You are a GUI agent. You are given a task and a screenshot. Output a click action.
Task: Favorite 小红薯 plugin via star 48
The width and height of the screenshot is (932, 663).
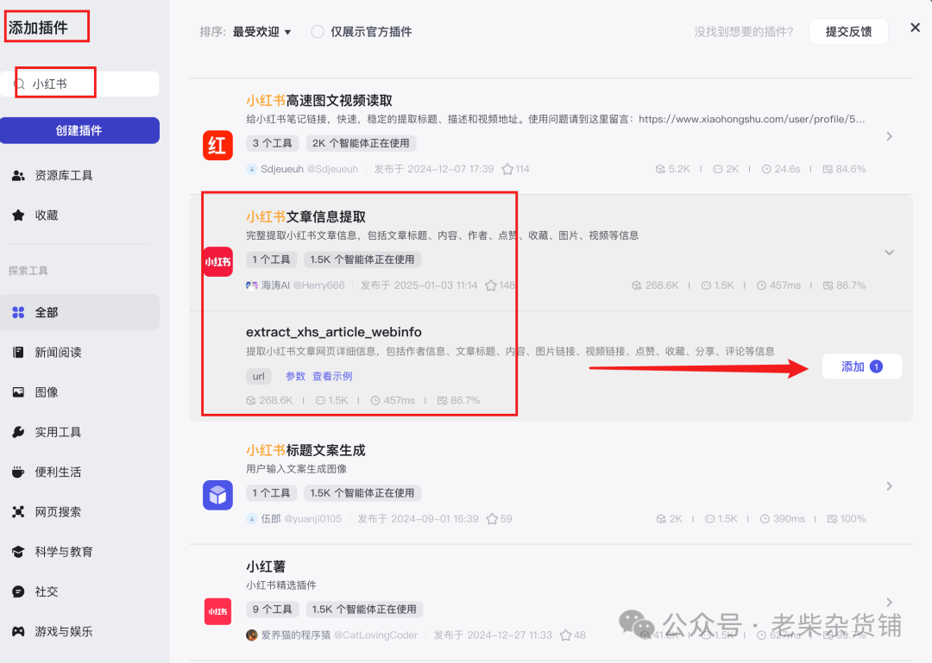566,635
